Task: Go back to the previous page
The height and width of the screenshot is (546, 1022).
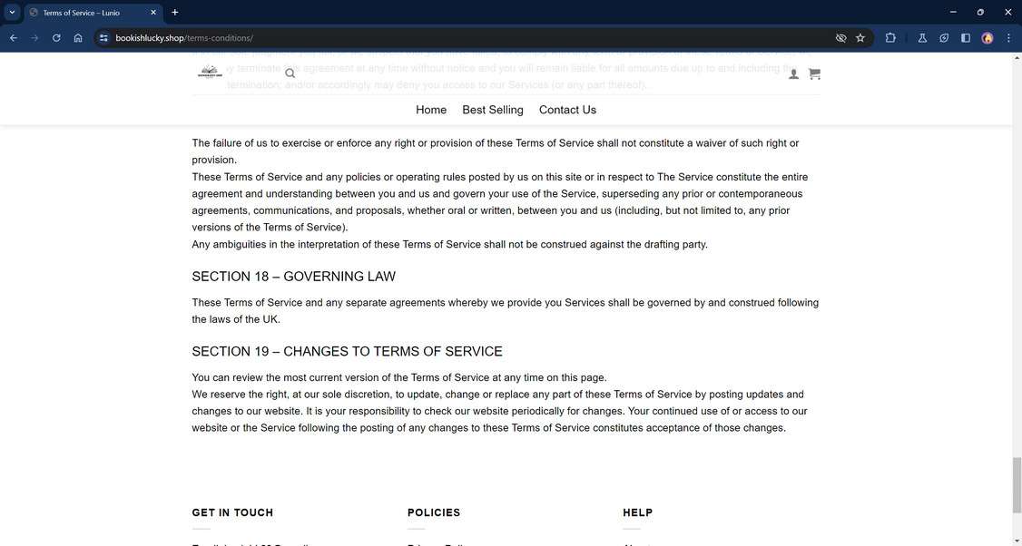Action: pos(13,38)
